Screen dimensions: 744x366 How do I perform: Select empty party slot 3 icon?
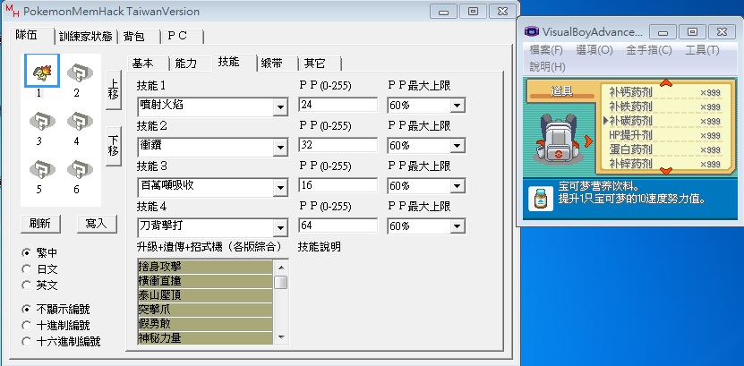[42, 121]
